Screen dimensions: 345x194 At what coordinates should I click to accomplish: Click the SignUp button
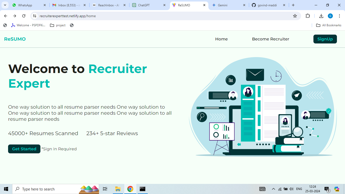(x=325, y=39)
